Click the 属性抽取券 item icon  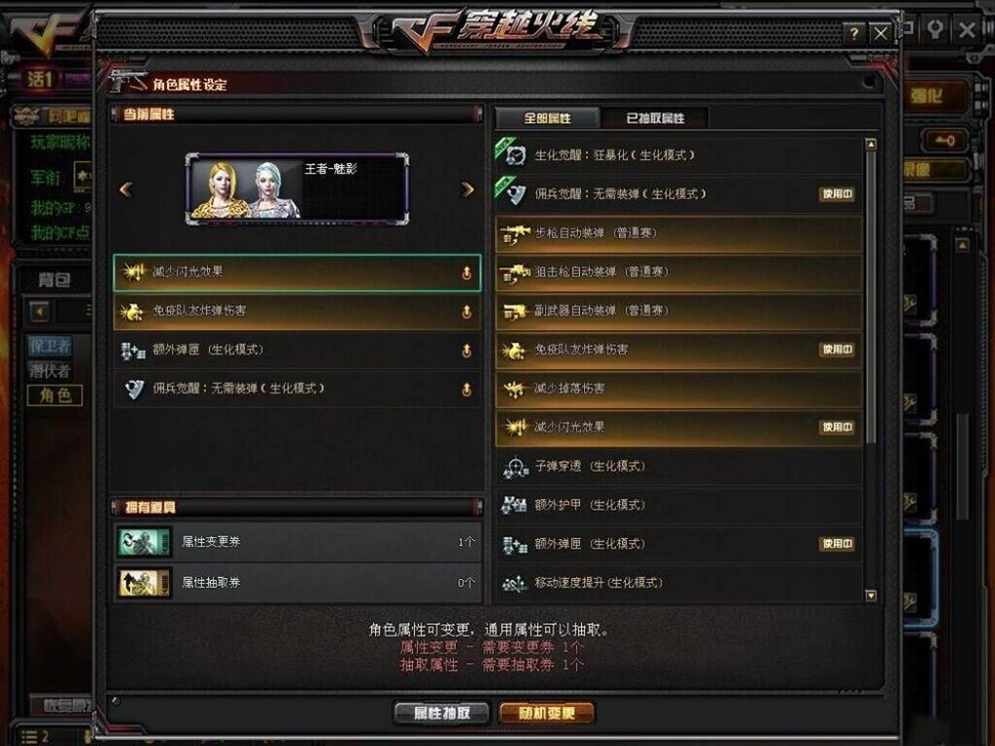point(145,583)
